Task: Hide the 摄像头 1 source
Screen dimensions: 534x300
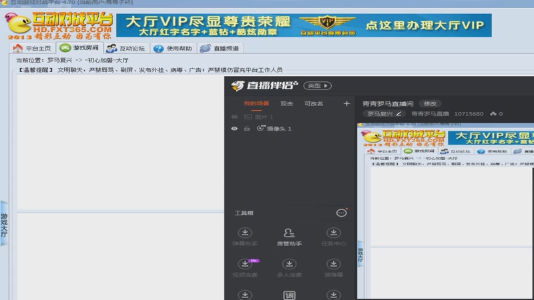Action: [x=234, y=129]
